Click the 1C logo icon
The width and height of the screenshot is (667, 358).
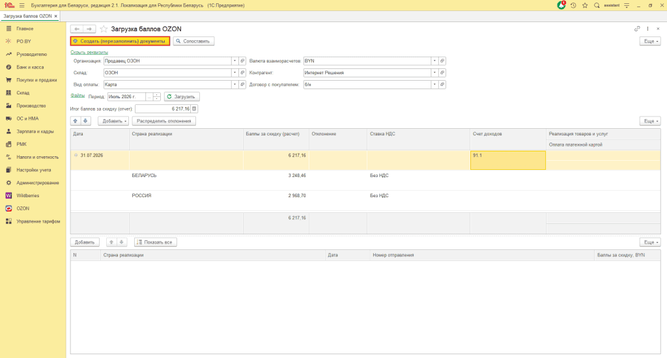click(x=9, y=5)
